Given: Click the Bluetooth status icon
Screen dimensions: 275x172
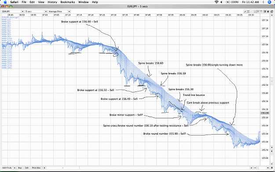Looking at the screenshot, I should pos(263,2).
